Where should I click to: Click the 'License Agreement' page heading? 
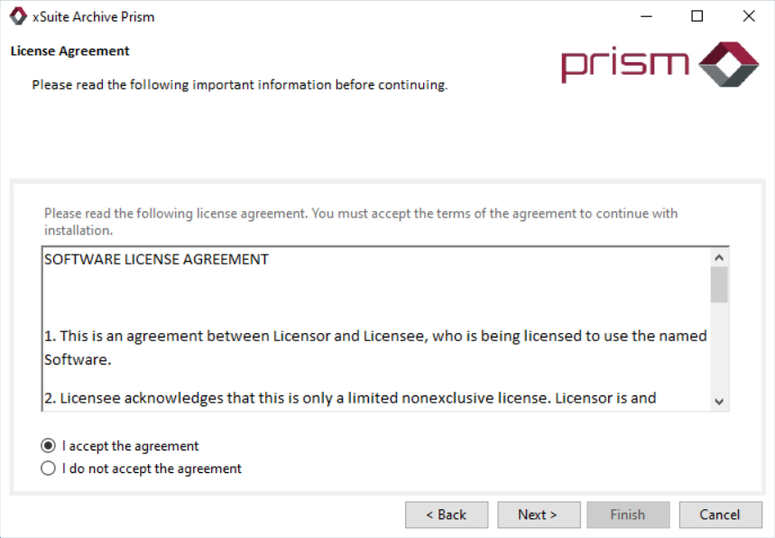70,51
